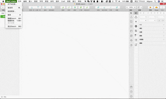Click the X position input field
This screenshot has height=99, width=166.
coord(143,17)
